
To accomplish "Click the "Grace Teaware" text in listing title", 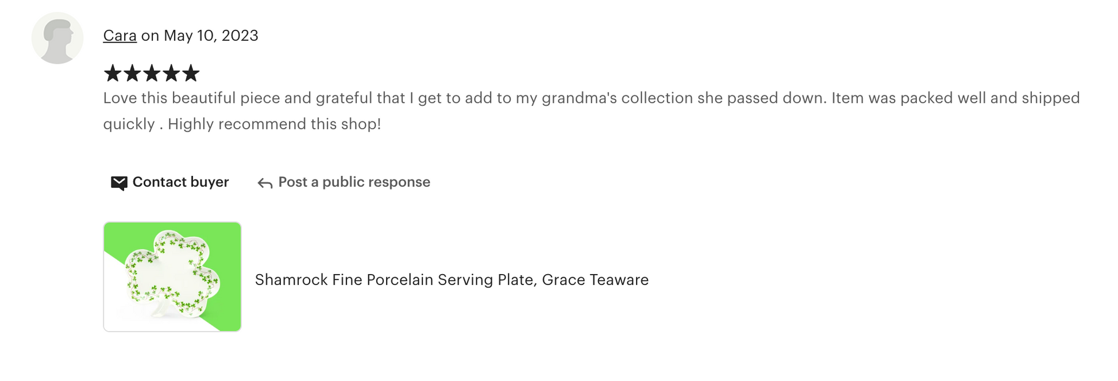I will [x=595, y=280].
